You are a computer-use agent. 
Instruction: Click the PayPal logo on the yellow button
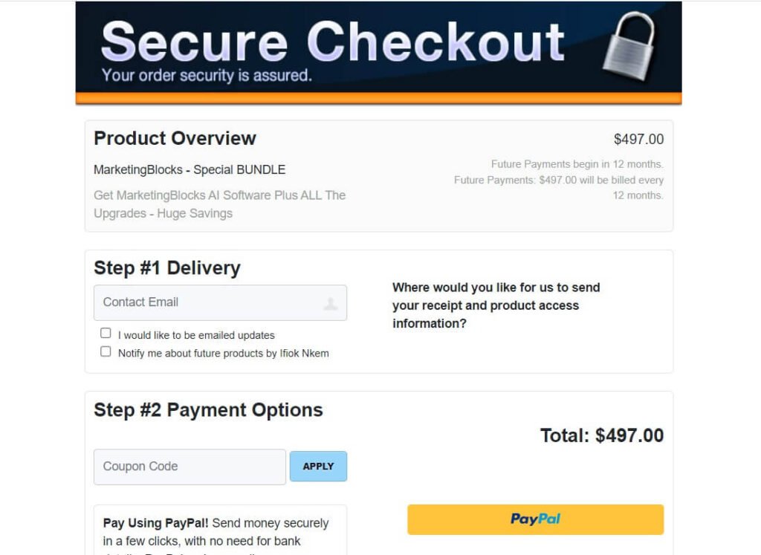coord(535,519)
